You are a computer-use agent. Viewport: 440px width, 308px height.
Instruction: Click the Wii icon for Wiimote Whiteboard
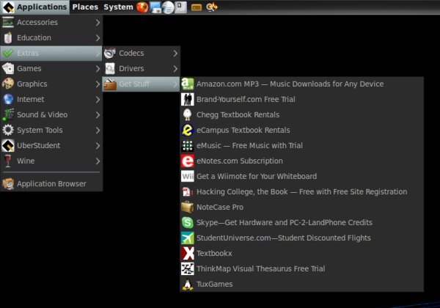(188, 176)
